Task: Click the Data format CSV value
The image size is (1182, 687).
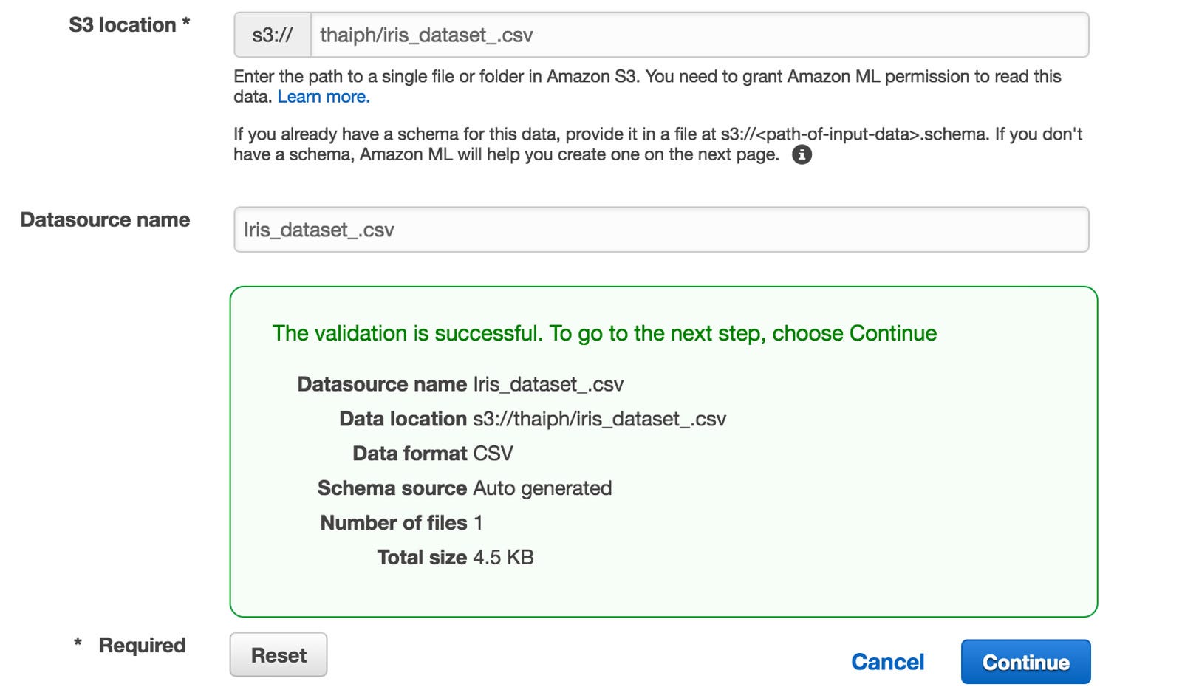Action: [x=493, y=454]
